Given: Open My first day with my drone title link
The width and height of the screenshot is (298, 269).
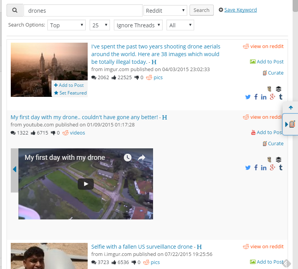Looking at the screenshot, I should (x=84, y=117).
